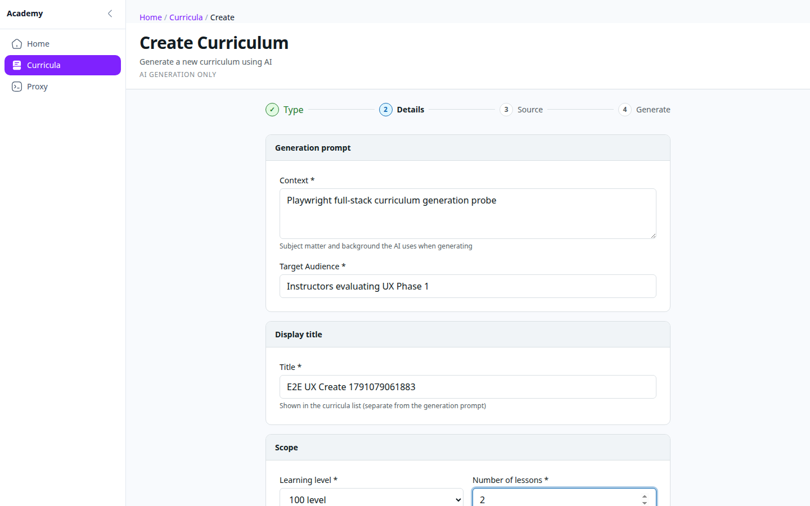Focus the Context text area

coord(468,214)
